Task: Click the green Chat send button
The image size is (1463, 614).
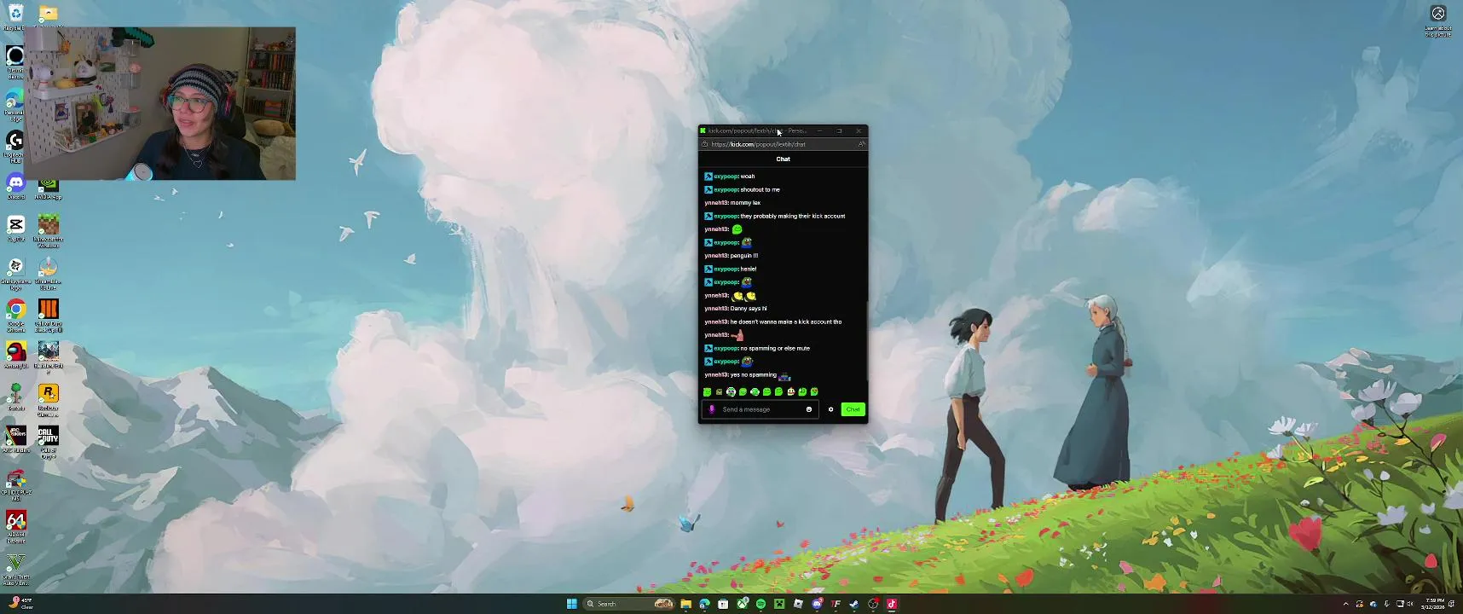Action: (853, 409)
